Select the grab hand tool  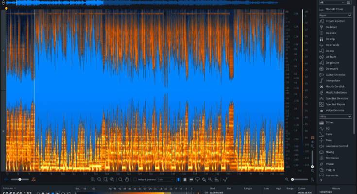[126, 179]
